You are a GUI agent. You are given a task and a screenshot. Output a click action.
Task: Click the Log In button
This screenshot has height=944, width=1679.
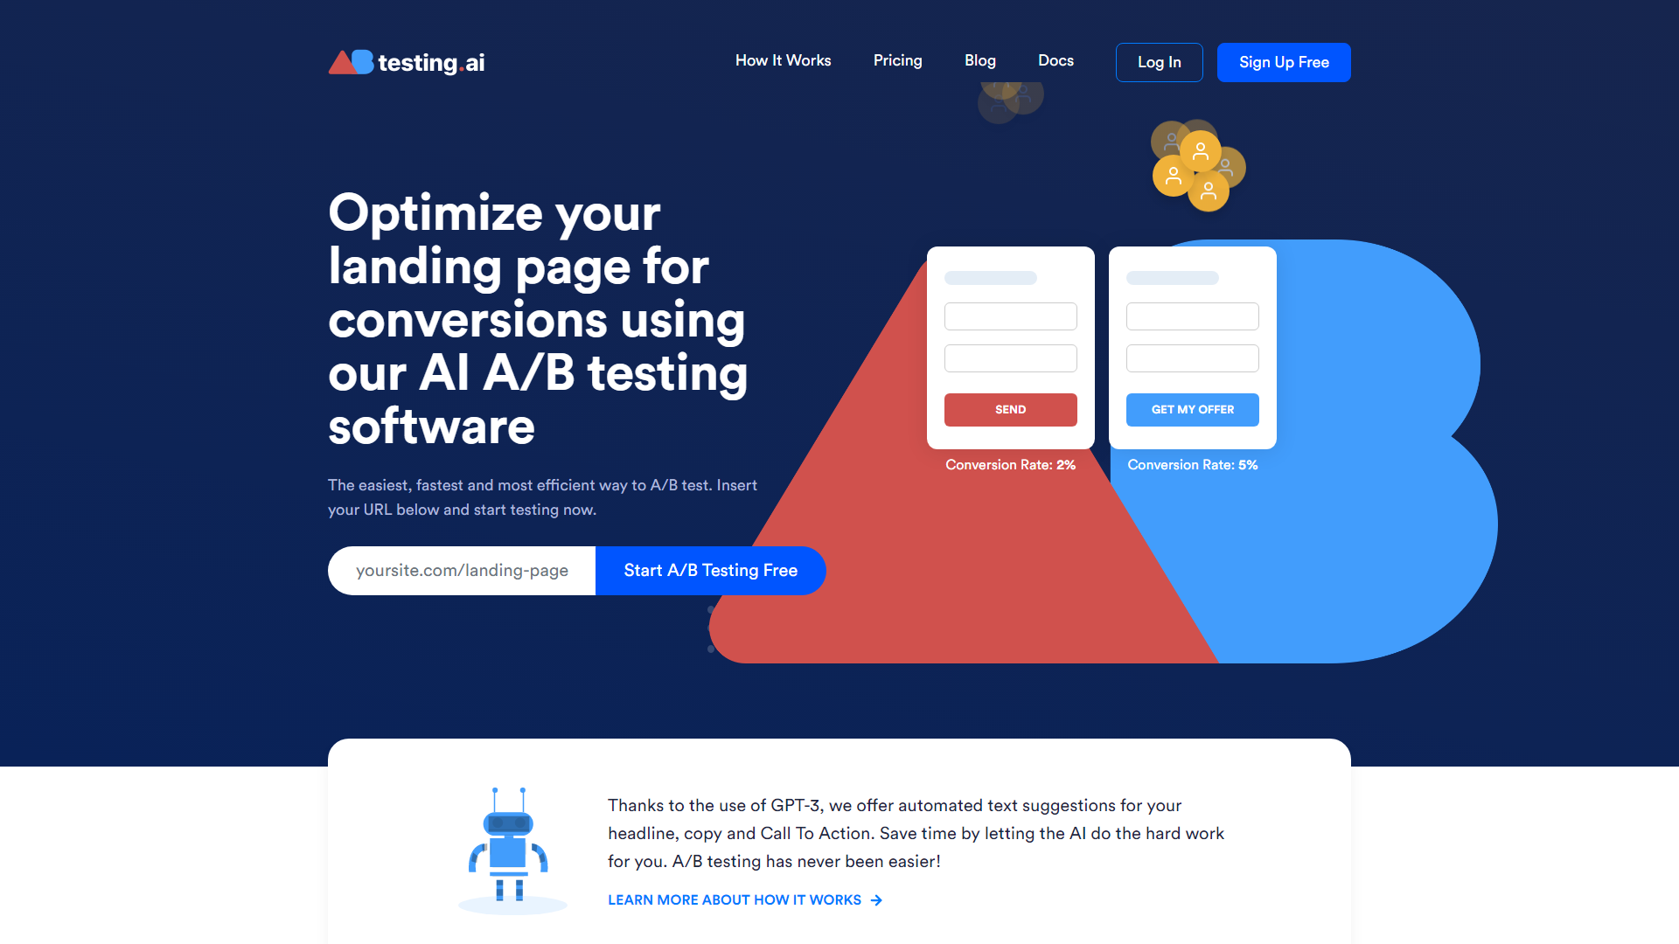coord(1157,62)
